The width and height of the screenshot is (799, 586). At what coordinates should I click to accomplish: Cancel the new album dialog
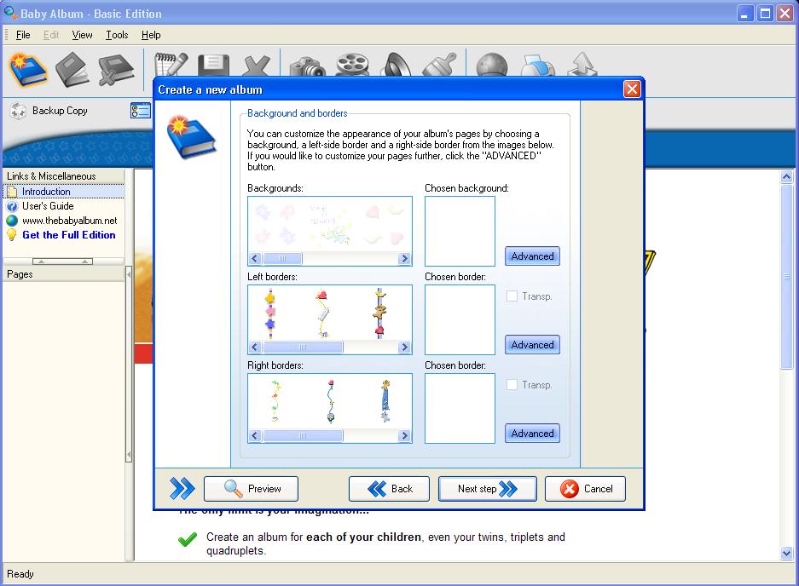pos(585,489)
